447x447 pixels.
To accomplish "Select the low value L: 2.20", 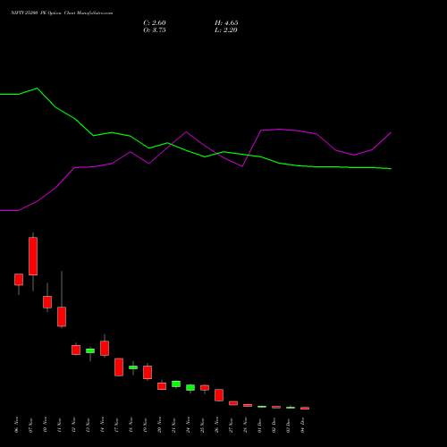I will coord(226,30).
